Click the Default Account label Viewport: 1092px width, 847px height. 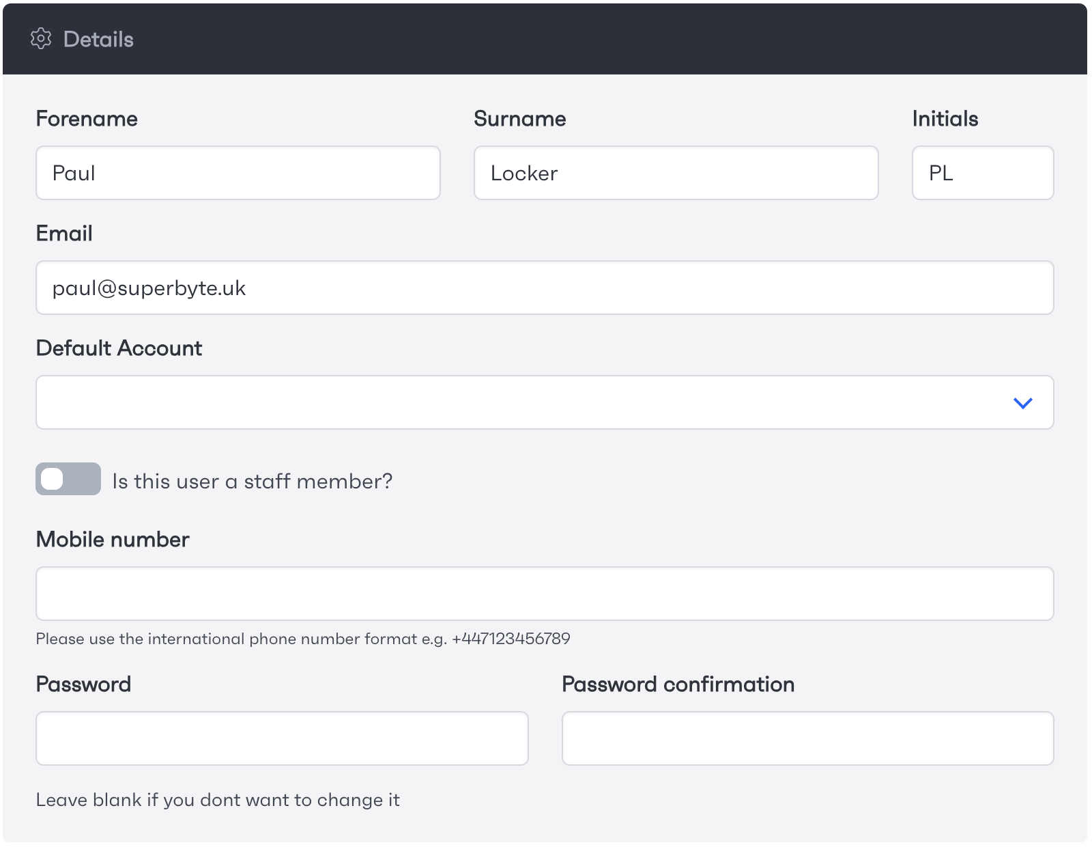(x=119, y=348)
